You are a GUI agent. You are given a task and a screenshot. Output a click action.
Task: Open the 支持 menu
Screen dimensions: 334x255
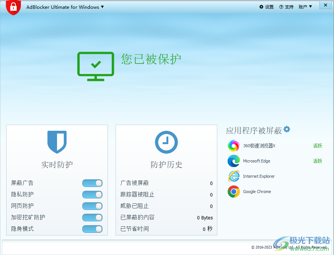pos(286,6)
